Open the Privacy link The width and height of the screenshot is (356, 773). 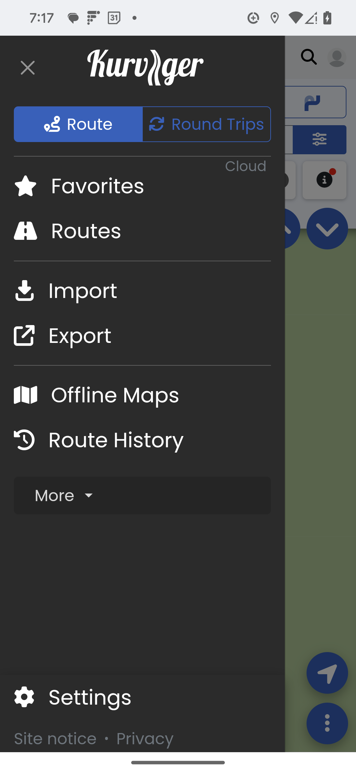[145, 739]
